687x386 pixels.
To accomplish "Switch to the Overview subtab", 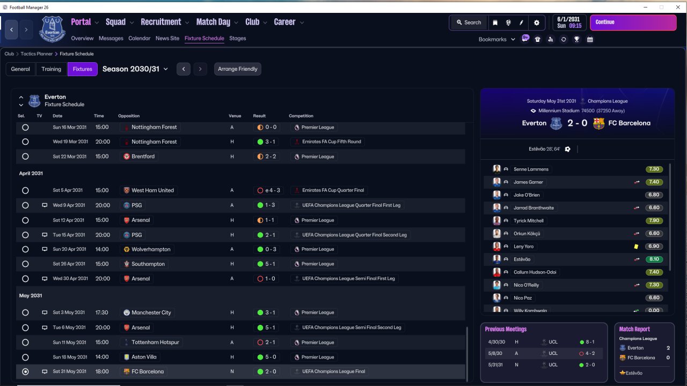I will pyautogui.click(x=82, y=39).
